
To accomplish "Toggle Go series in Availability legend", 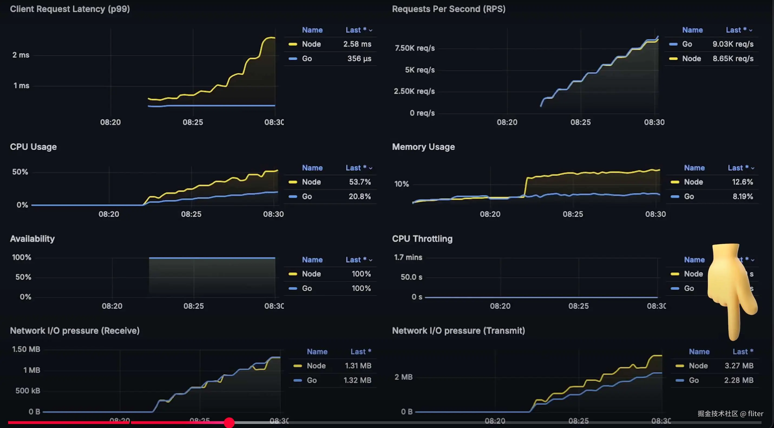I will [x=307, y=289].
